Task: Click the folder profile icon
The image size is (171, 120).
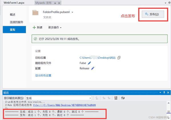Action: tap(35, 13)
